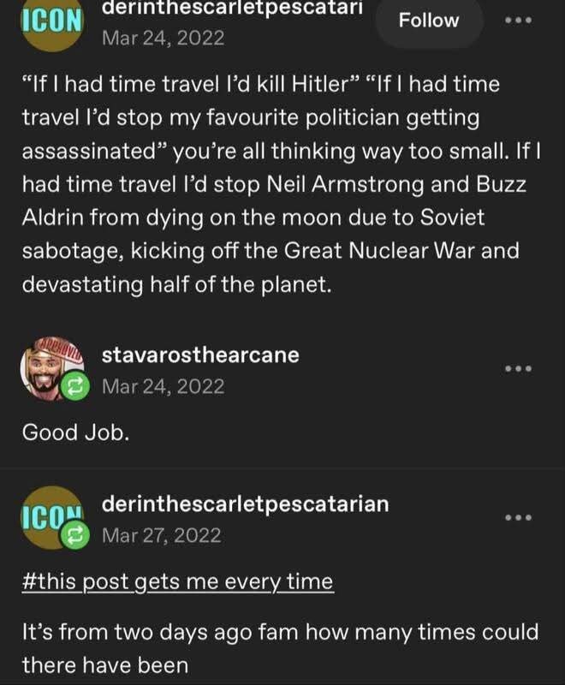The height and width of the screenshot is (685, 565).
Task: Open options menu for stavarosthearcane's reblog
Action: pos(519,369)
